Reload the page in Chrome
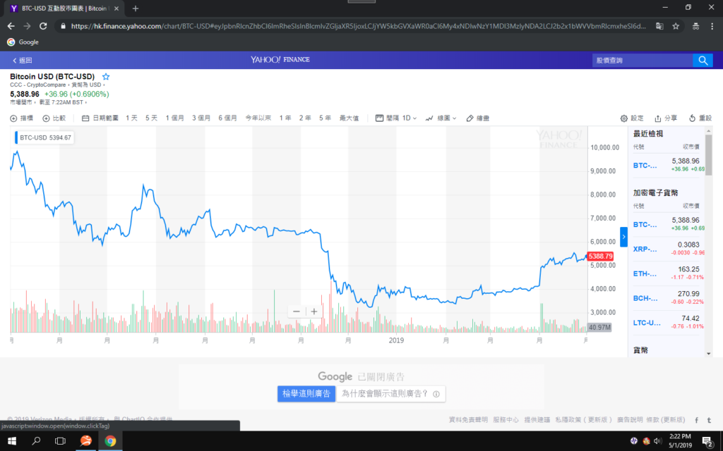Screen dimensions: 723x451 point(43,26)
